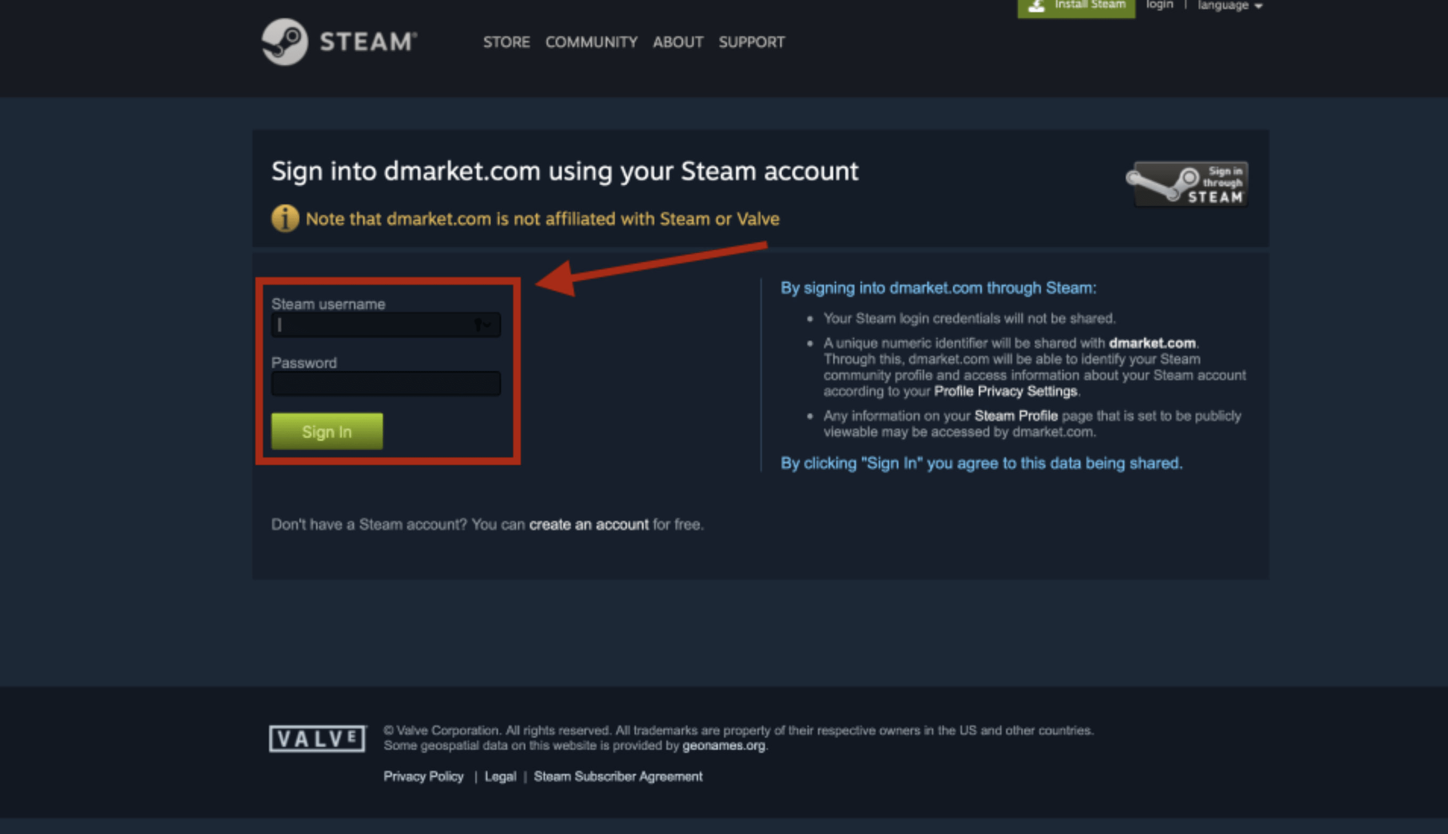Select the SUPPORT navigation tab
The image size is (1448, 834).
[x=753, y=42]
